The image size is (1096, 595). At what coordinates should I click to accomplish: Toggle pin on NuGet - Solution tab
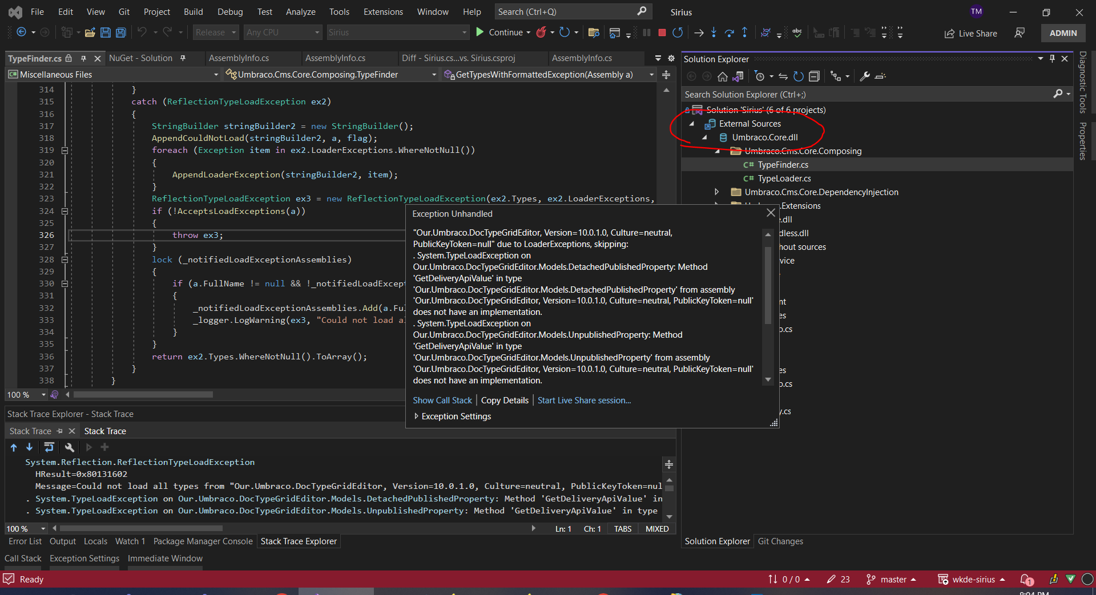tap(183, 58)
